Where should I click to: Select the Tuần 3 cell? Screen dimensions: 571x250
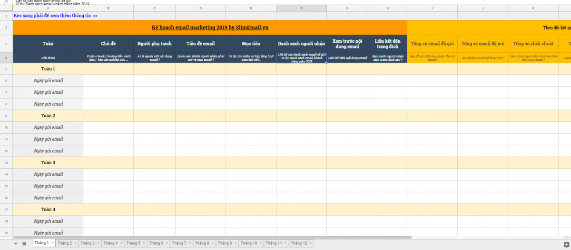48,163
